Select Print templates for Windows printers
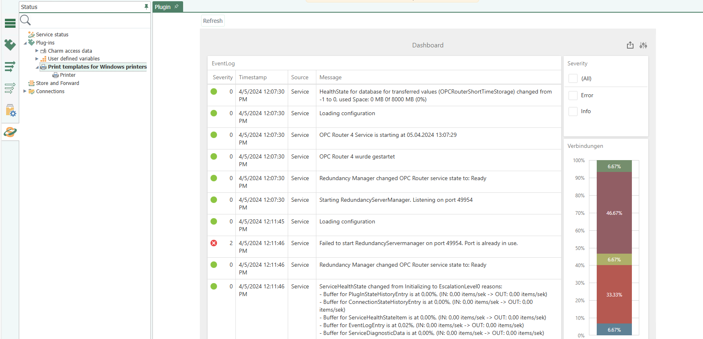 pyautogui.click(x=97, y=67)
